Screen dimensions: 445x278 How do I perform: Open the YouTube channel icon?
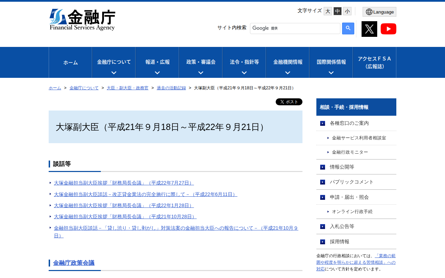pos(388,29)
